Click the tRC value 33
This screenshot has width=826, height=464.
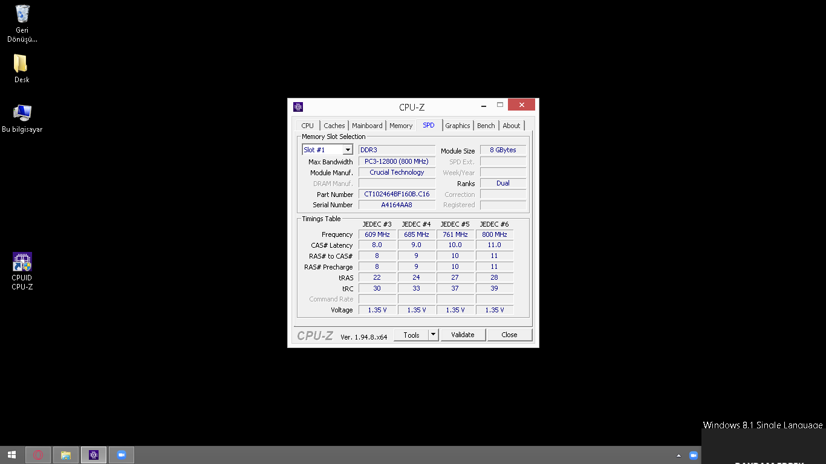pyautogui.click(x=417, y=288)
